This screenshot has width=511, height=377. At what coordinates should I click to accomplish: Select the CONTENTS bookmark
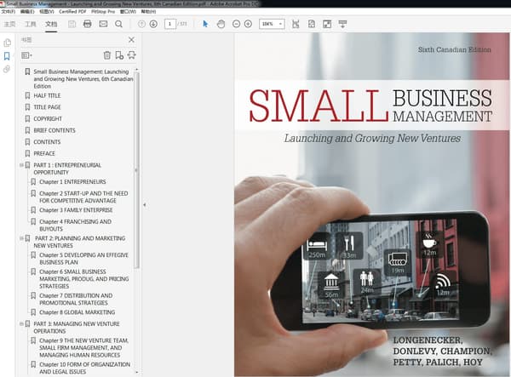[47, 142]
